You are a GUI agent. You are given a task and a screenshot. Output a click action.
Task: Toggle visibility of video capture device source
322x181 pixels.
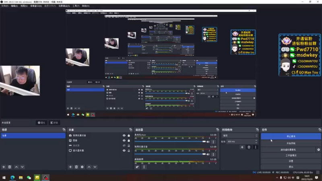click(124, 136)
